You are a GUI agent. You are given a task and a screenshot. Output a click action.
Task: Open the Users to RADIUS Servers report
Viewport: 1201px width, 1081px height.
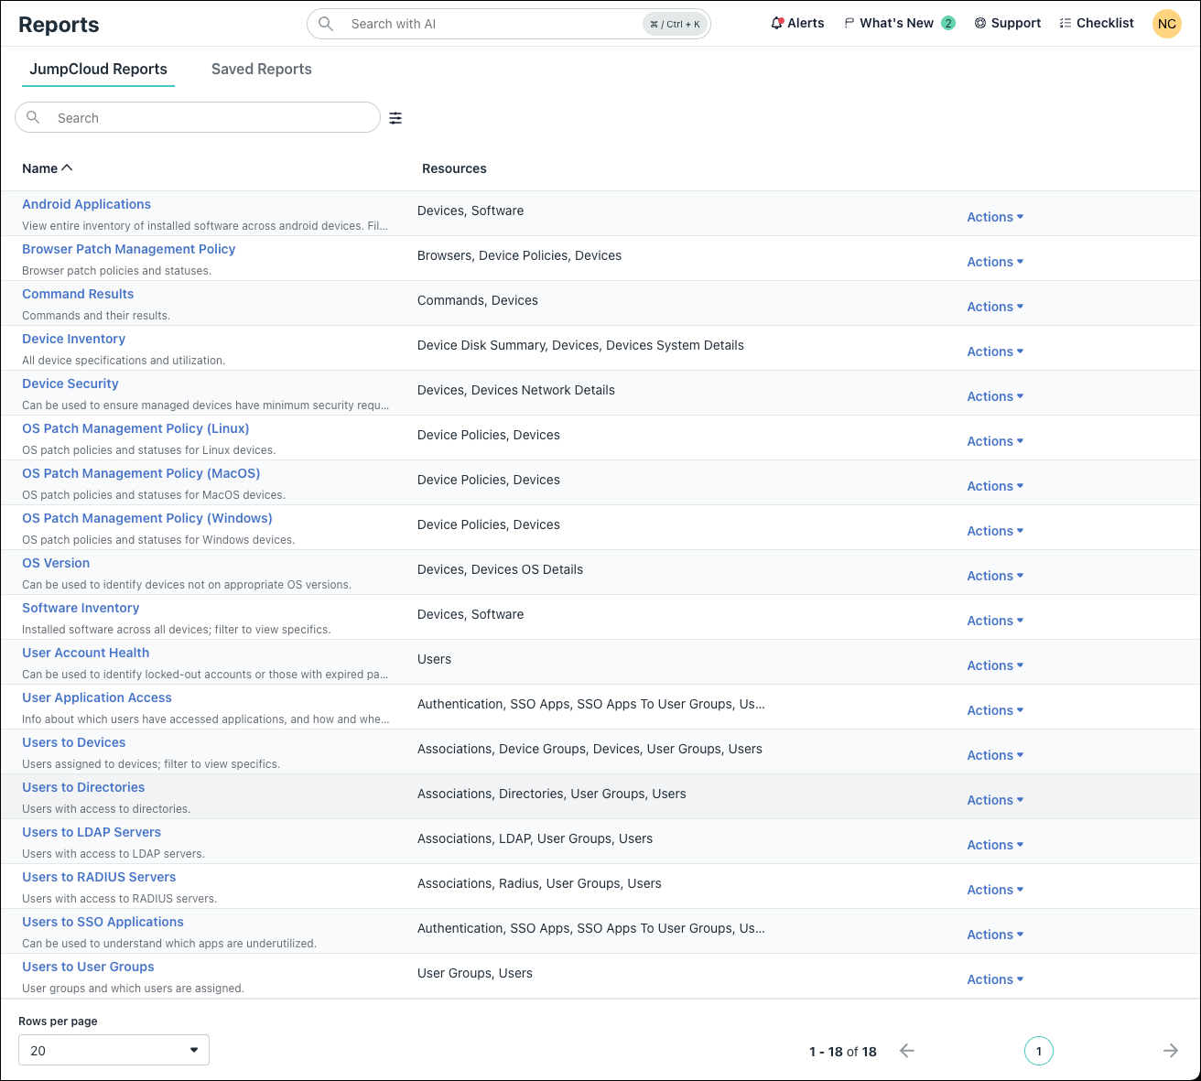(99, 877)
